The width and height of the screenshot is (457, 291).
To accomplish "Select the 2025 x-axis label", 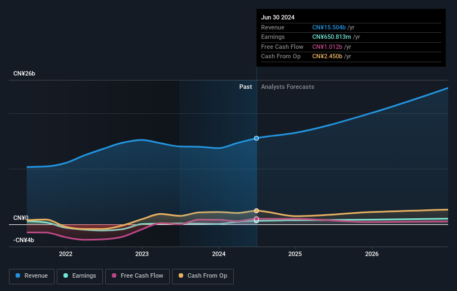I will pyautogui.click(x=295, y=254).
